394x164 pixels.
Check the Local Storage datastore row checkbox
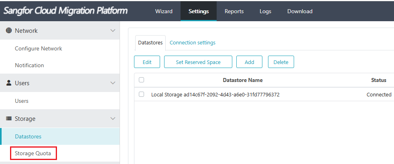click(142, 94)
